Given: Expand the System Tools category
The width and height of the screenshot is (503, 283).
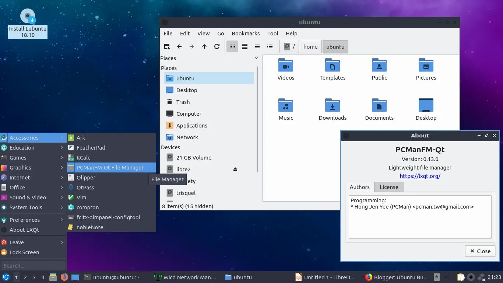Looking at the screenshot, I should coord(33,207).
